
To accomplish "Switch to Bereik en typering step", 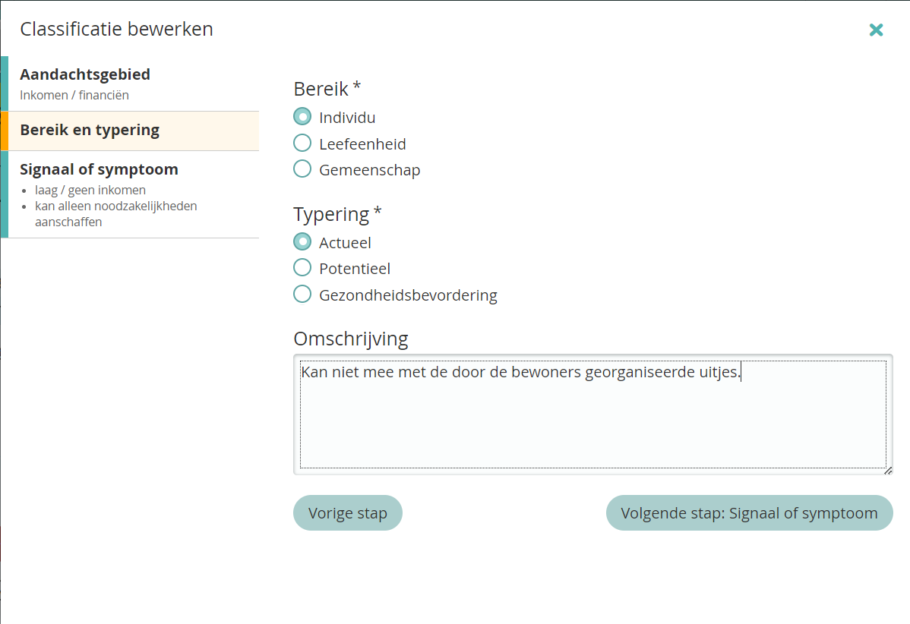I will coord(90,130).
